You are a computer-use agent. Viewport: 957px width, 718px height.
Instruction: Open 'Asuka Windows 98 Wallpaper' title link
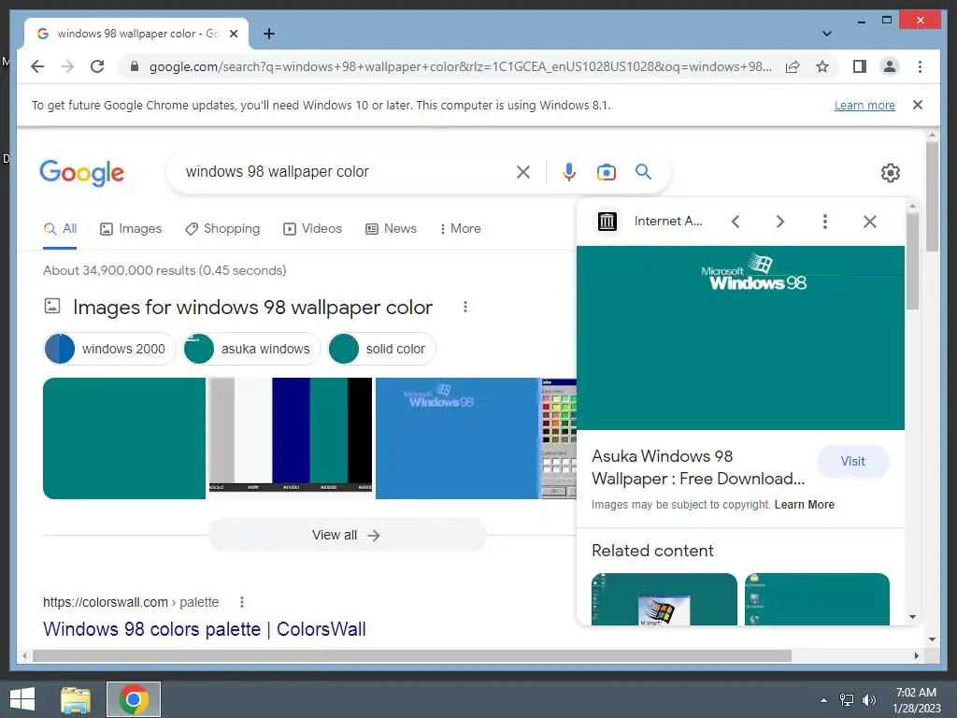coord(698,467)
